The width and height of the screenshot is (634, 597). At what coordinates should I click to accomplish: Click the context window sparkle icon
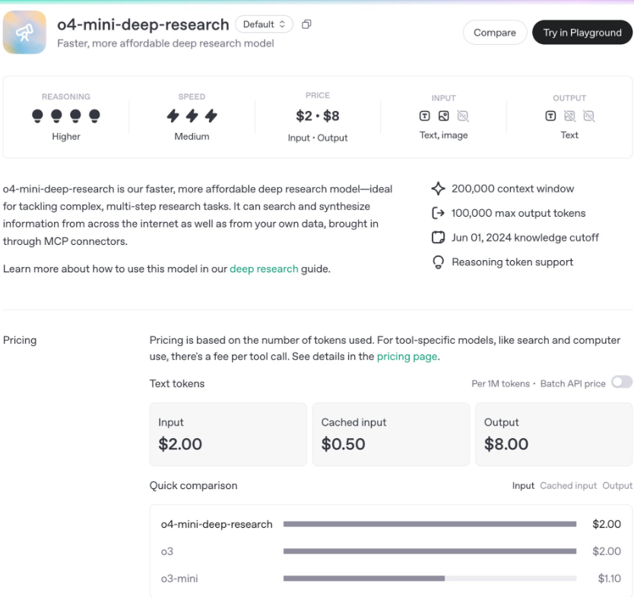(437, 189)
